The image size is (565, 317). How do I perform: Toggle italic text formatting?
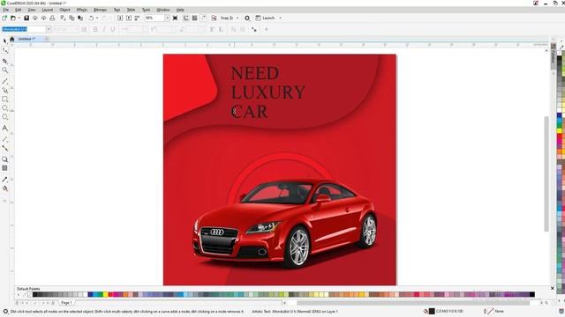click(104, 29)
